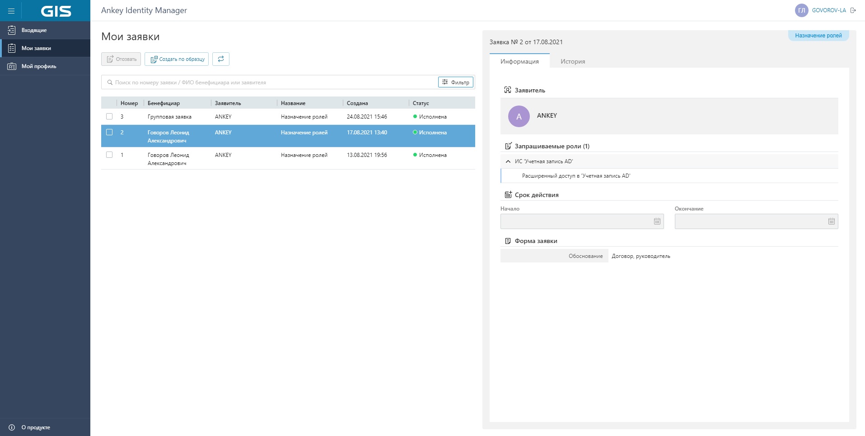The width and height of the screenshot is (865, 436).
Task: Tick the checkbox for request 1
Action: pyautogui.click(x=109, y=155)
